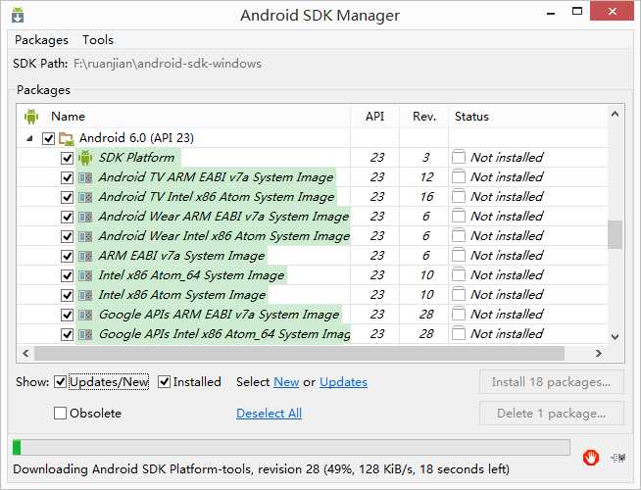Screen dimensions: 641x490
Task: Toggle the Updates/New show filter checkbox
Action: click(x=60, y=382)
